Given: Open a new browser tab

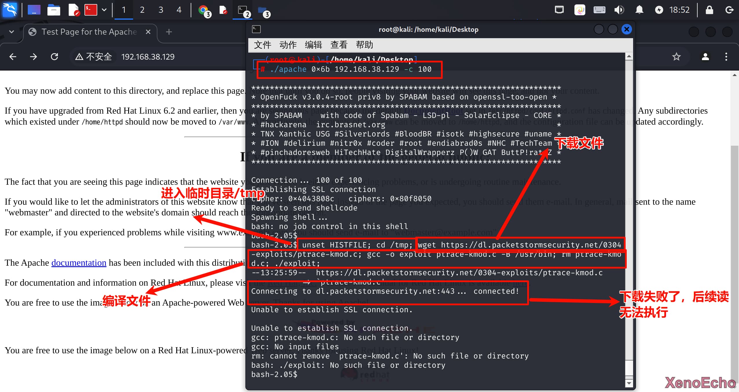Looking at the screenshot, I should (169, 32).
